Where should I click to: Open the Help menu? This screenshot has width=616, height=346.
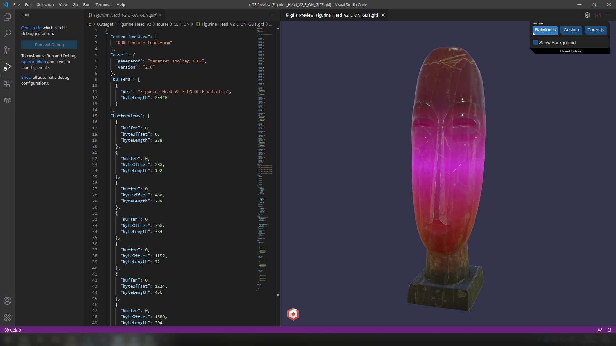(121, 4)
